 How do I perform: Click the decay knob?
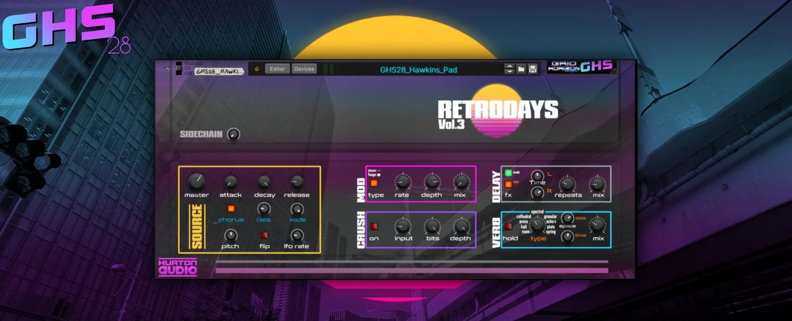coord(264,182)
